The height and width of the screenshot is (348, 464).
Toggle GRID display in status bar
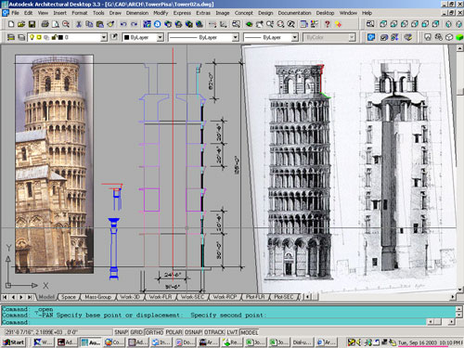point(136,332)
